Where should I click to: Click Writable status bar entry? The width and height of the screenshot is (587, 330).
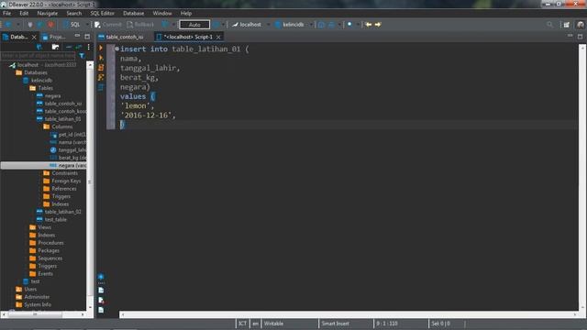click(273, 324)
